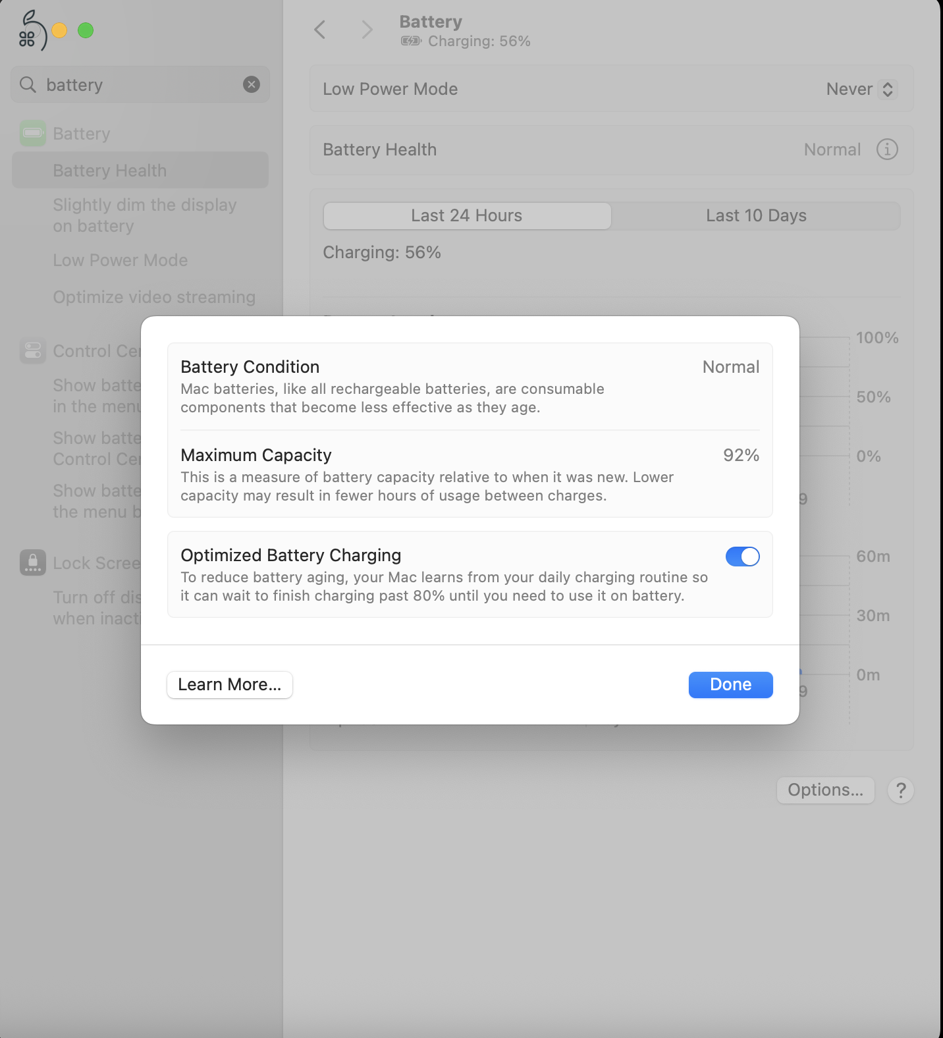This screenshot has width=943, height=1038.
Task: Click the Battery Condition Normal value
Action: 731,367
